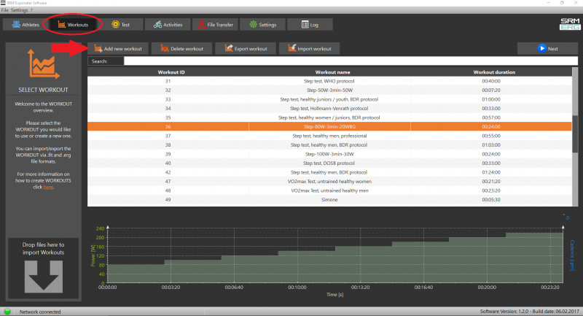Click Add new workout button
The height and width of the screenshot is (316, 583).
click(117, 49)
